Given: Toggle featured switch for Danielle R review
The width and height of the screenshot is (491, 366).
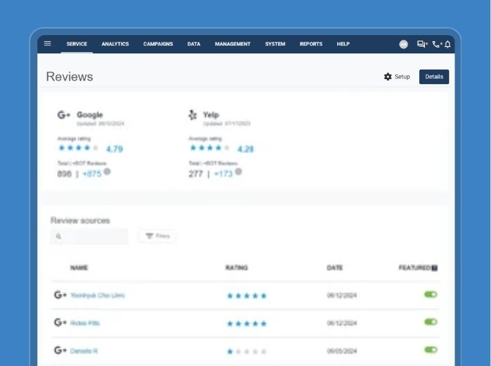Looking at the screenshot, I should tap(430, 350).
